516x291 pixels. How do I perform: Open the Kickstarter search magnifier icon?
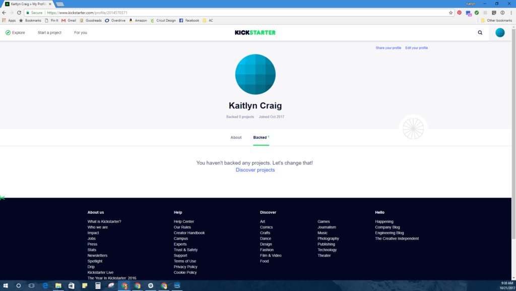480,33
